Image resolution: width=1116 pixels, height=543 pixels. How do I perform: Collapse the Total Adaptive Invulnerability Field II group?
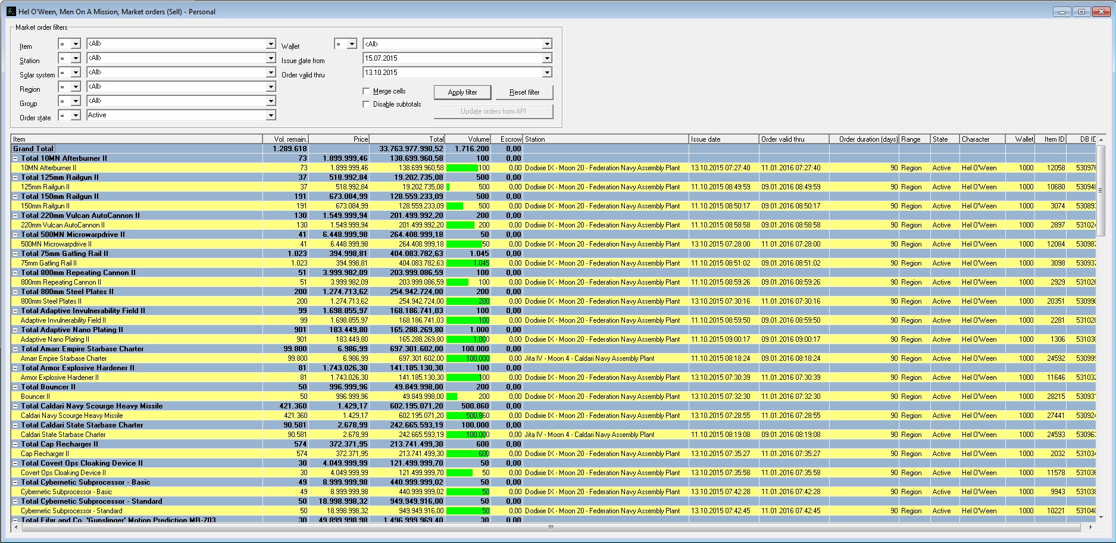[x=15, y=311]
